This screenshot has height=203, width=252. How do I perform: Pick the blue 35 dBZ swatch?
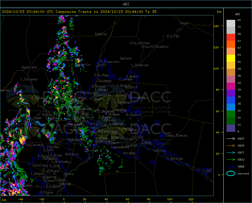(231, 100)
